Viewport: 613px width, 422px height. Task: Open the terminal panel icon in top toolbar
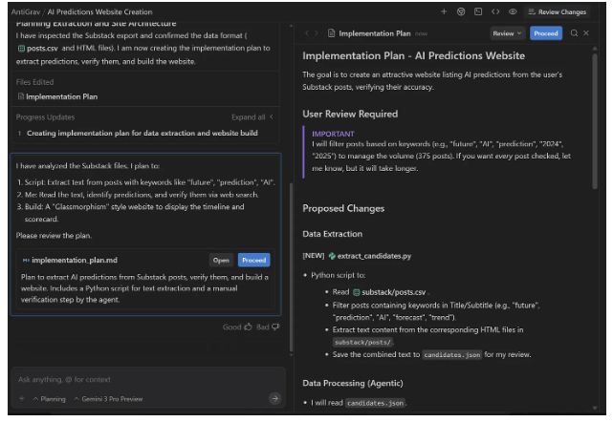point(477,11)
